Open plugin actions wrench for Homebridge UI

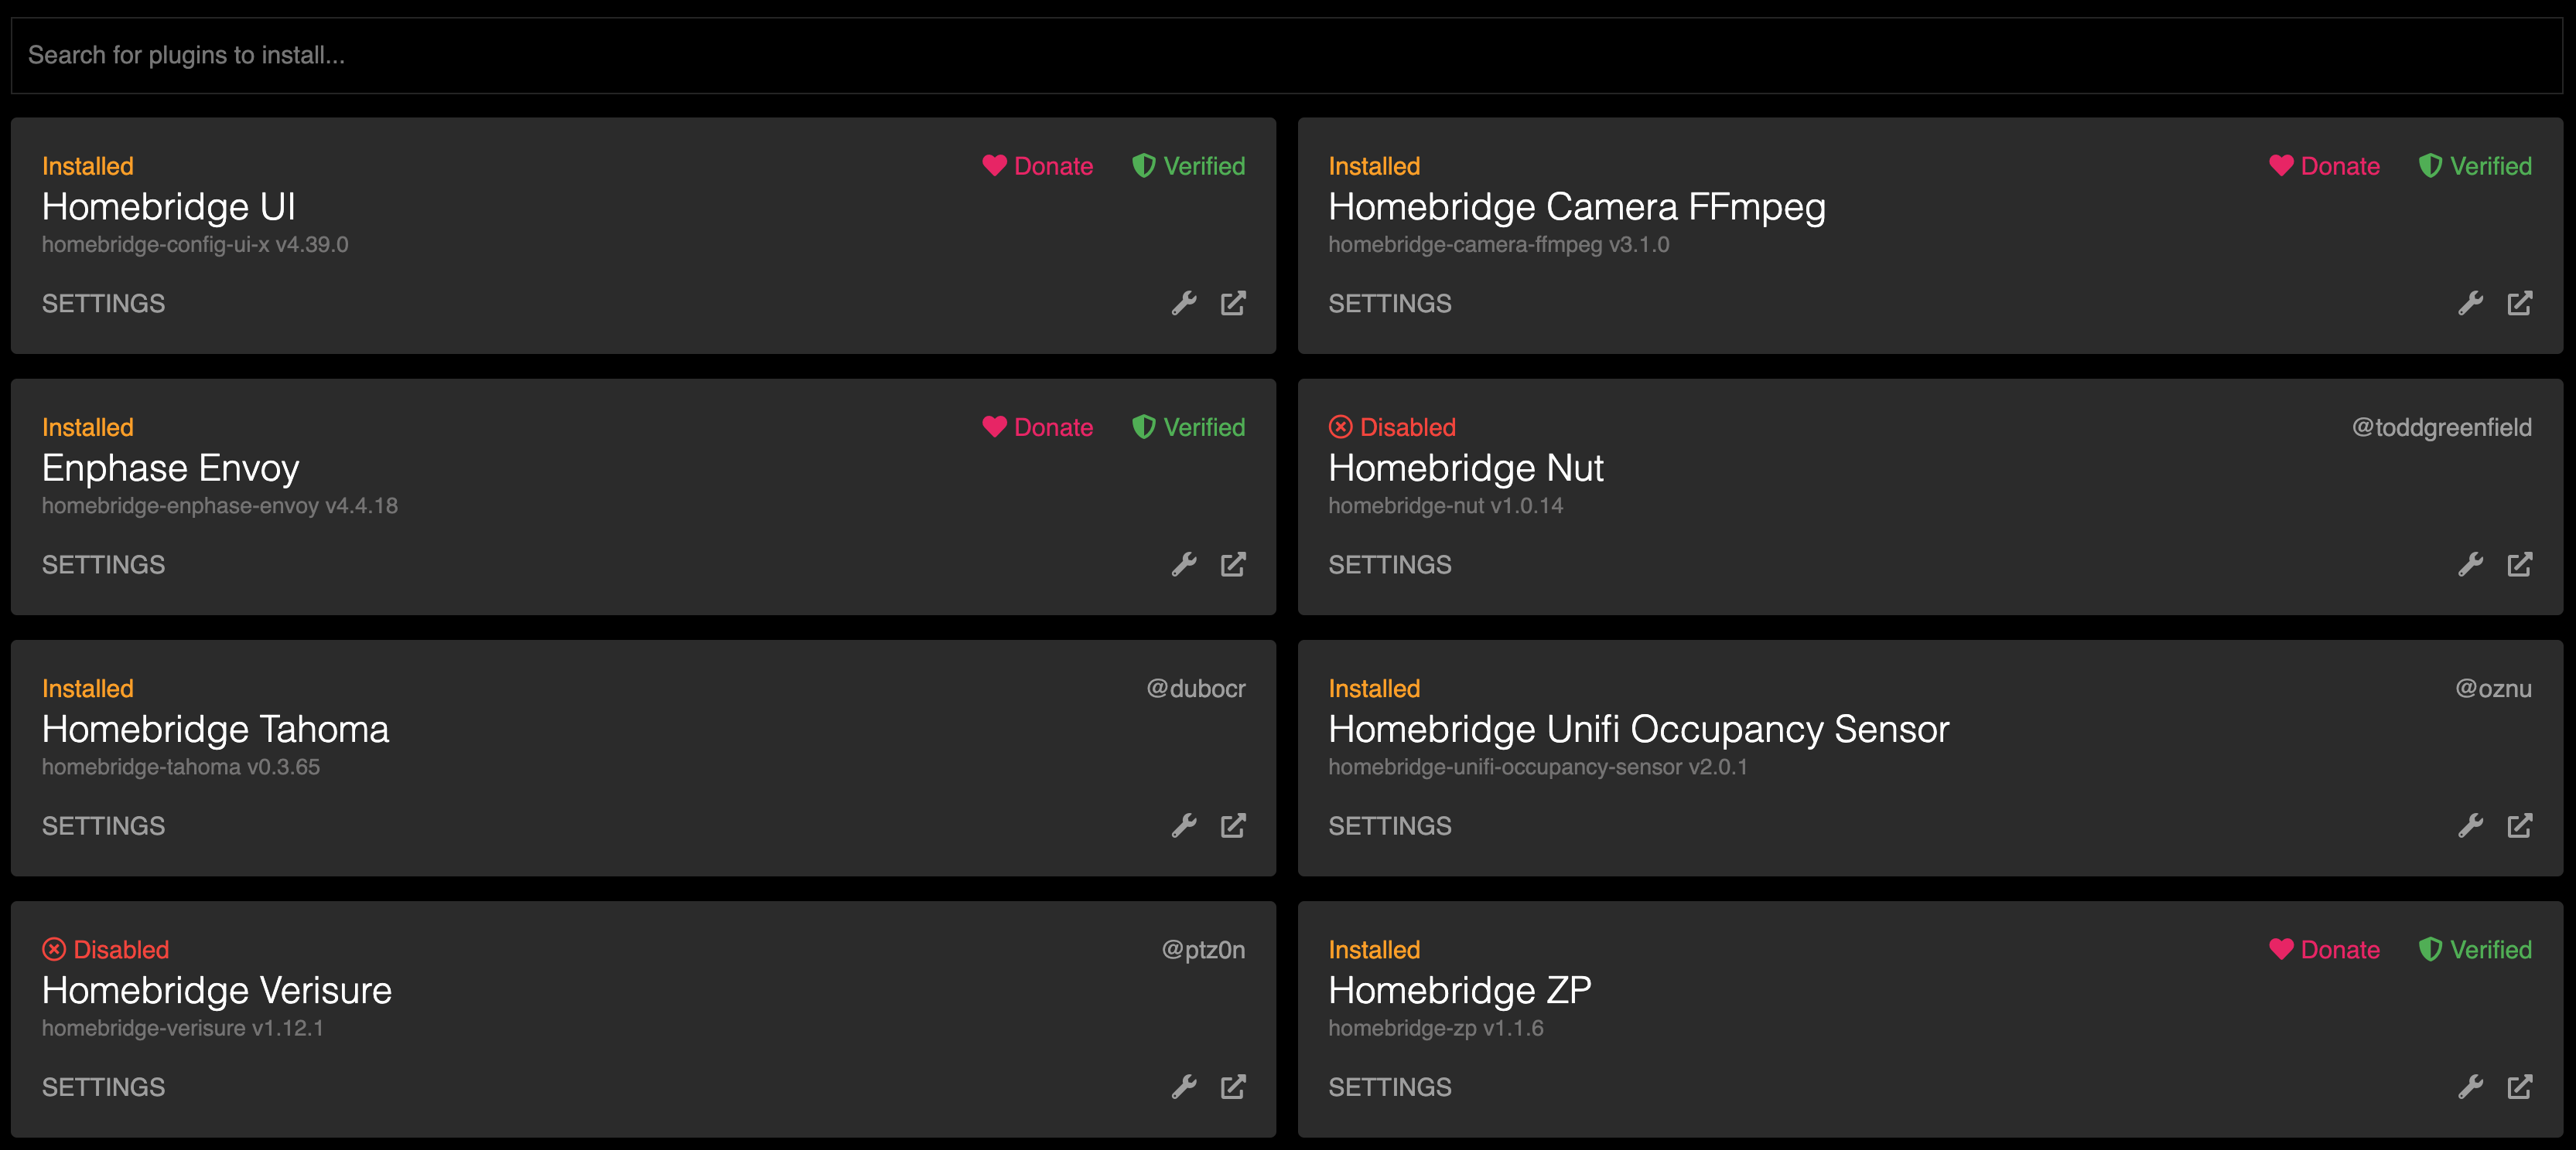click(1184, 303)
